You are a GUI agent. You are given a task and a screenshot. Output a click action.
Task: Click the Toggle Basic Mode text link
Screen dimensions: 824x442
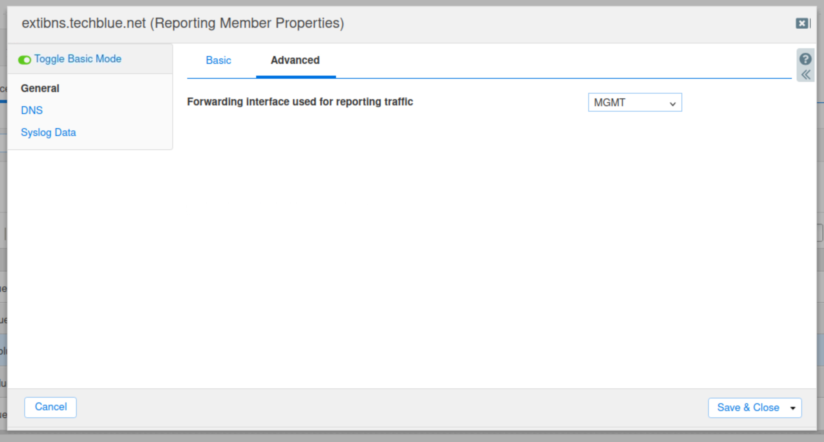pyautogui.click(x=78, y=59)
